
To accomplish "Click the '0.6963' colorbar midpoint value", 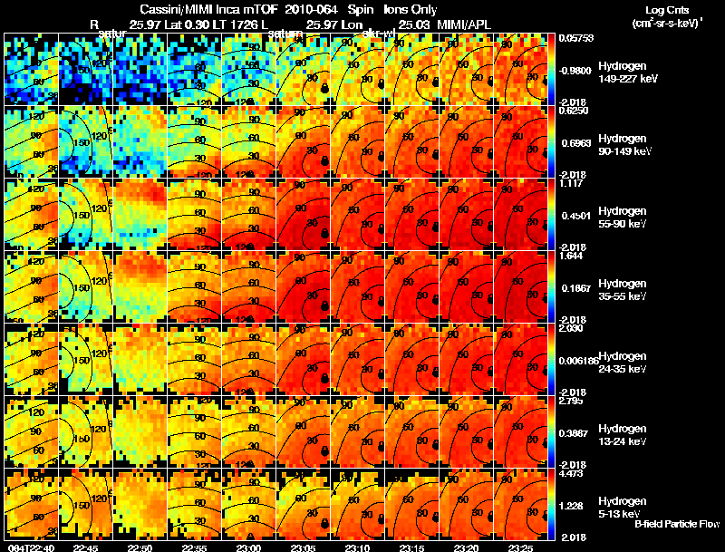I will 575,143.
